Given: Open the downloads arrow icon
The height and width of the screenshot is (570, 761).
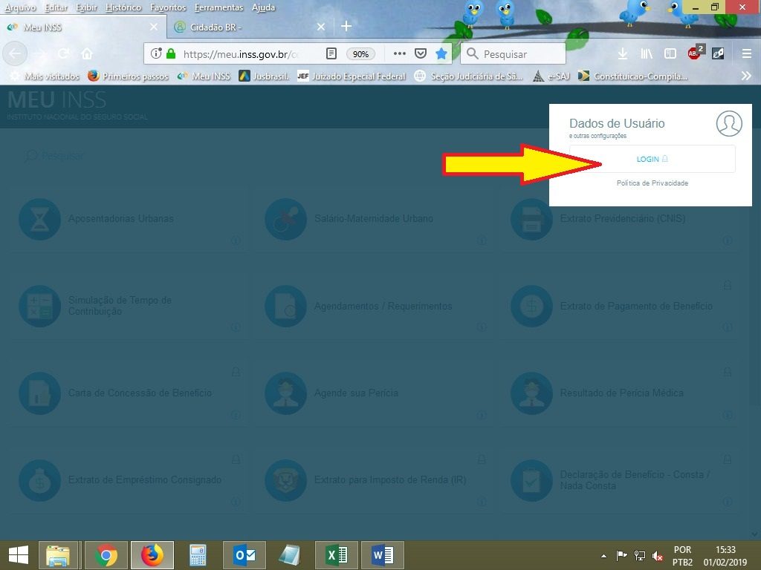Looking at the screenshot, I should (x=623, y=53).
